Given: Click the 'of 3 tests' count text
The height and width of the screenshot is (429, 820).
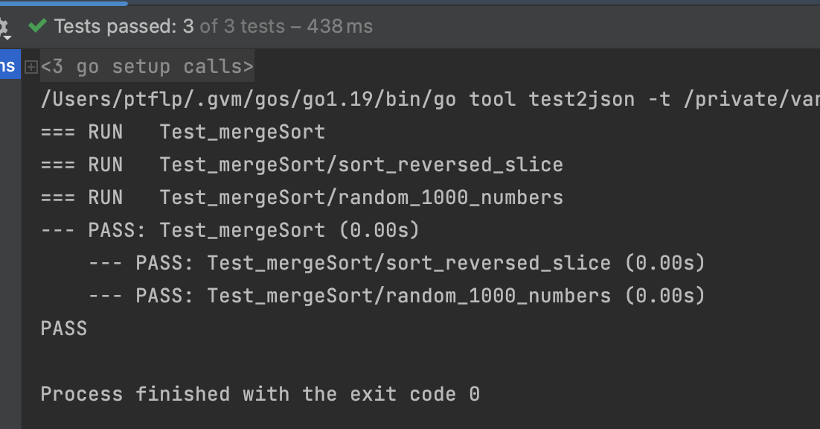Looking at the screenshot, I should 243,27.
